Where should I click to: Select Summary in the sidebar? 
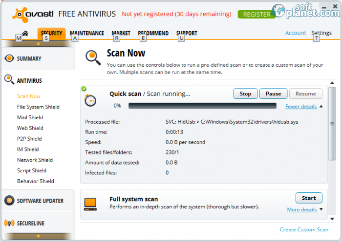29,59
